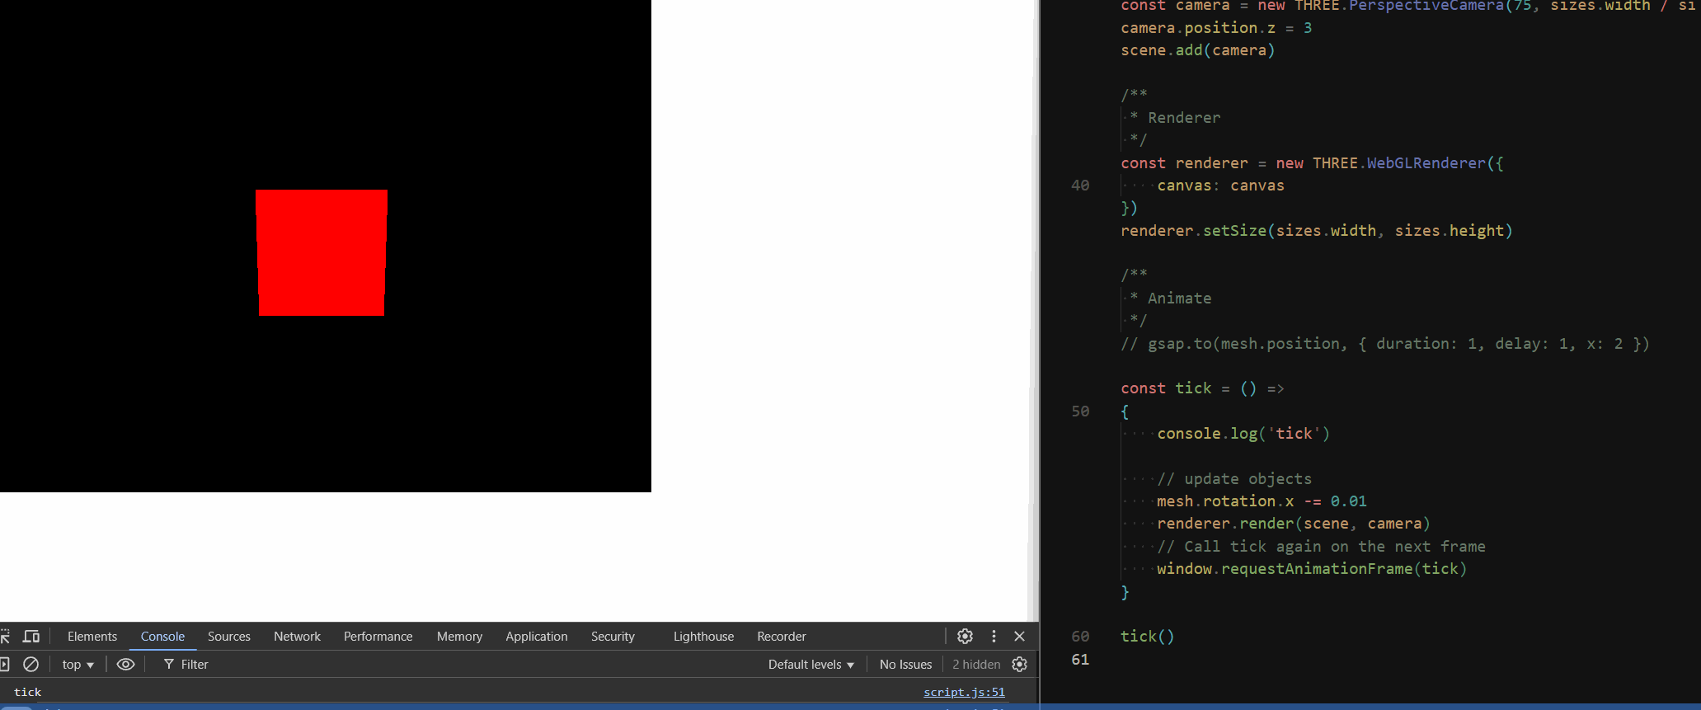Click the No Issues indicator
The image size is (1701, 710).
click(x=905, y=664)
